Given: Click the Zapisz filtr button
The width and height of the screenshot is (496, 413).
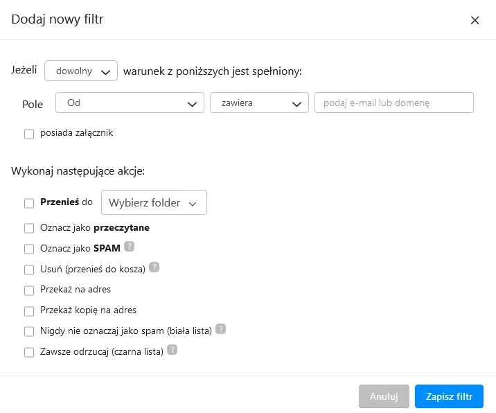Looking at the screenshot, I should 449,396.
